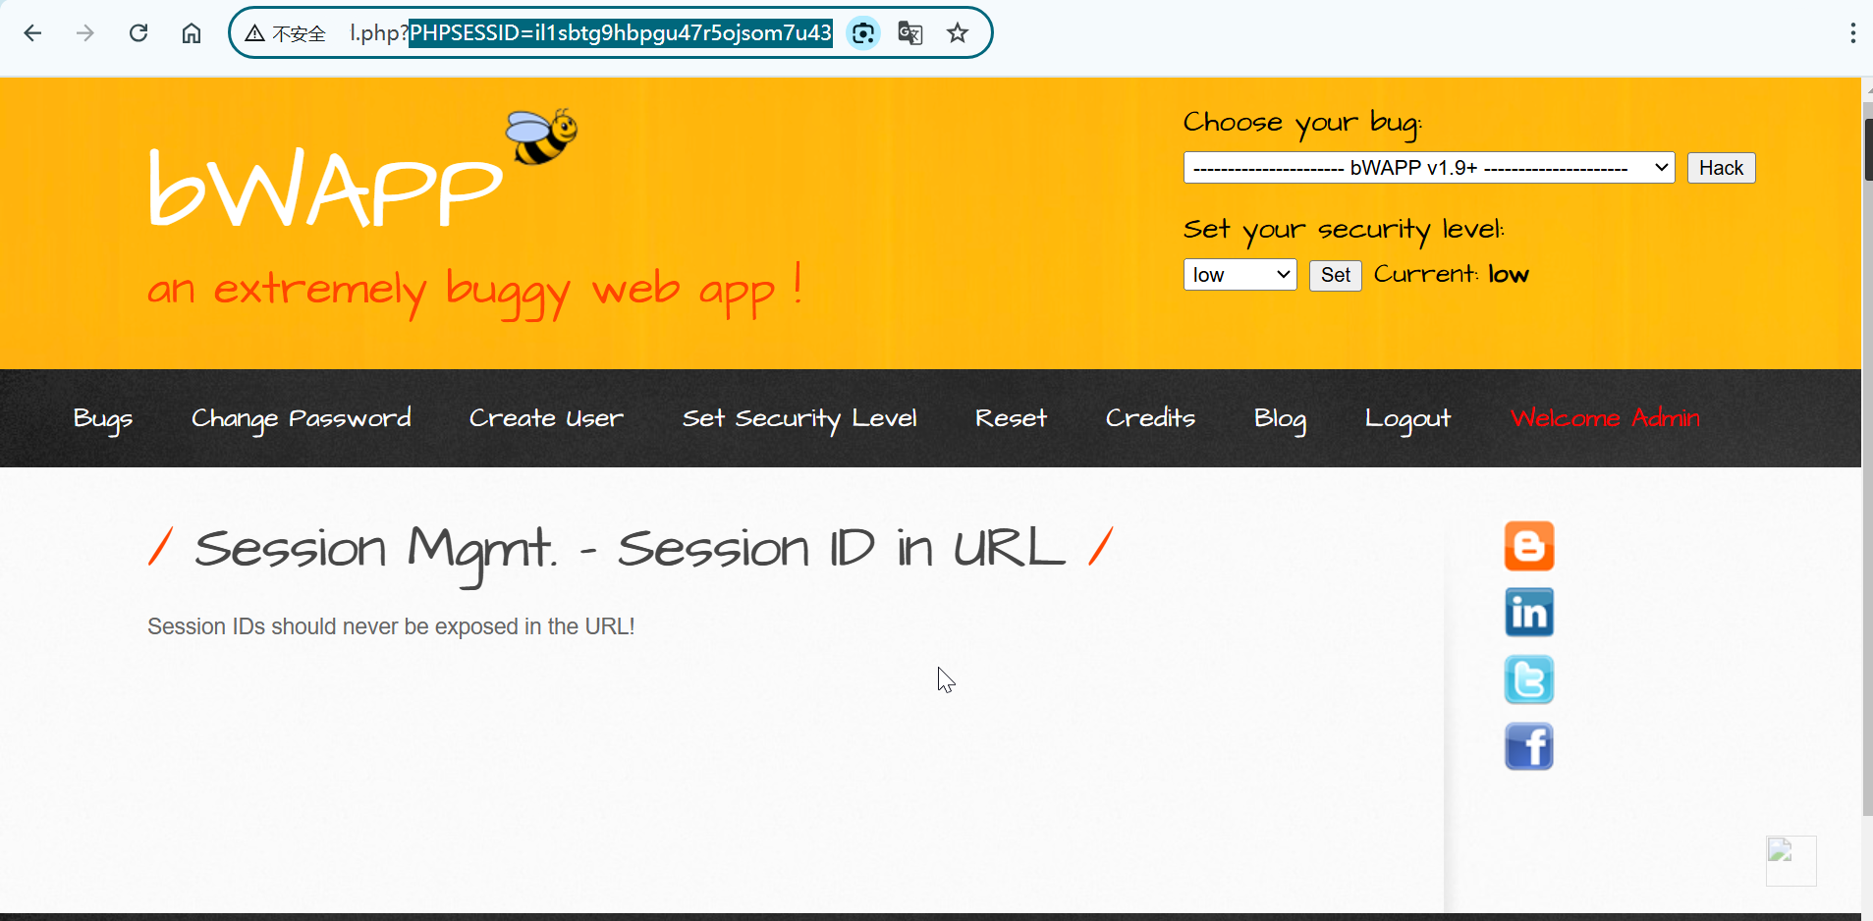The image size is (1873, 921).
Task: Open the Facebook icon link
Action: (1528, 746)
